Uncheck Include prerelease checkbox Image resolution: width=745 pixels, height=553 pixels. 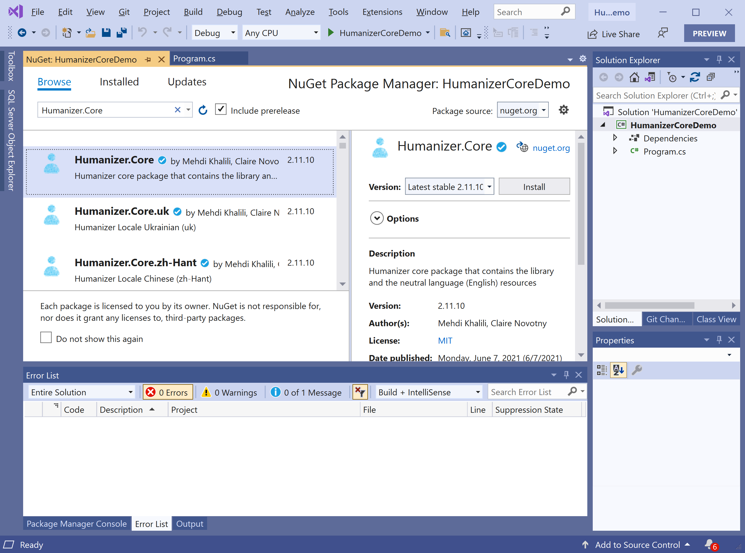tap(221, 109)
